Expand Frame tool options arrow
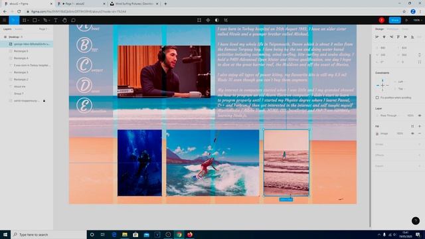 tap(28, 21)
